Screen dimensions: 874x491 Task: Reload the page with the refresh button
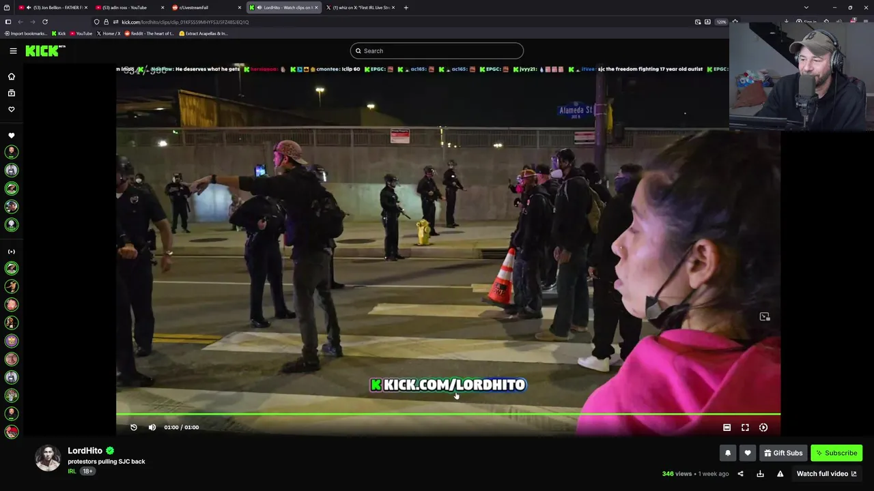click(45, 22)
